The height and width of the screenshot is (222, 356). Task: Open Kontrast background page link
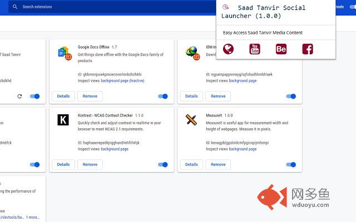(x=115, y=149)
